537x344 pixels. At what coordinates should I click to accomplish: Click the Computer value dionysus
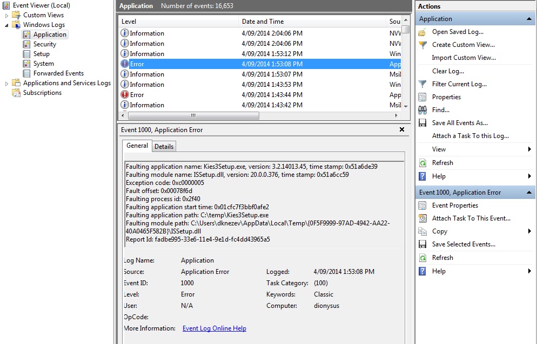point(326,306)
